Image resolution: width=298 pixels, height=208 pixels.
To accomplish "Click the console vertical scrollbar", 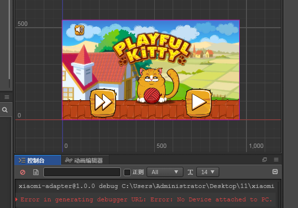I will coord(278,194).
